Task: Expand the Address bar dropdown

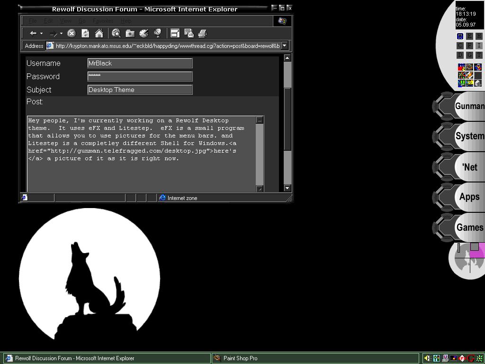Action: click(x=285, y=46)
